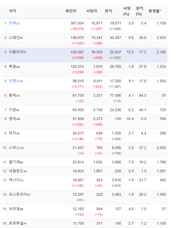
Task: Open the 프랑스 FR country link
Action: [x=16, y=81]
